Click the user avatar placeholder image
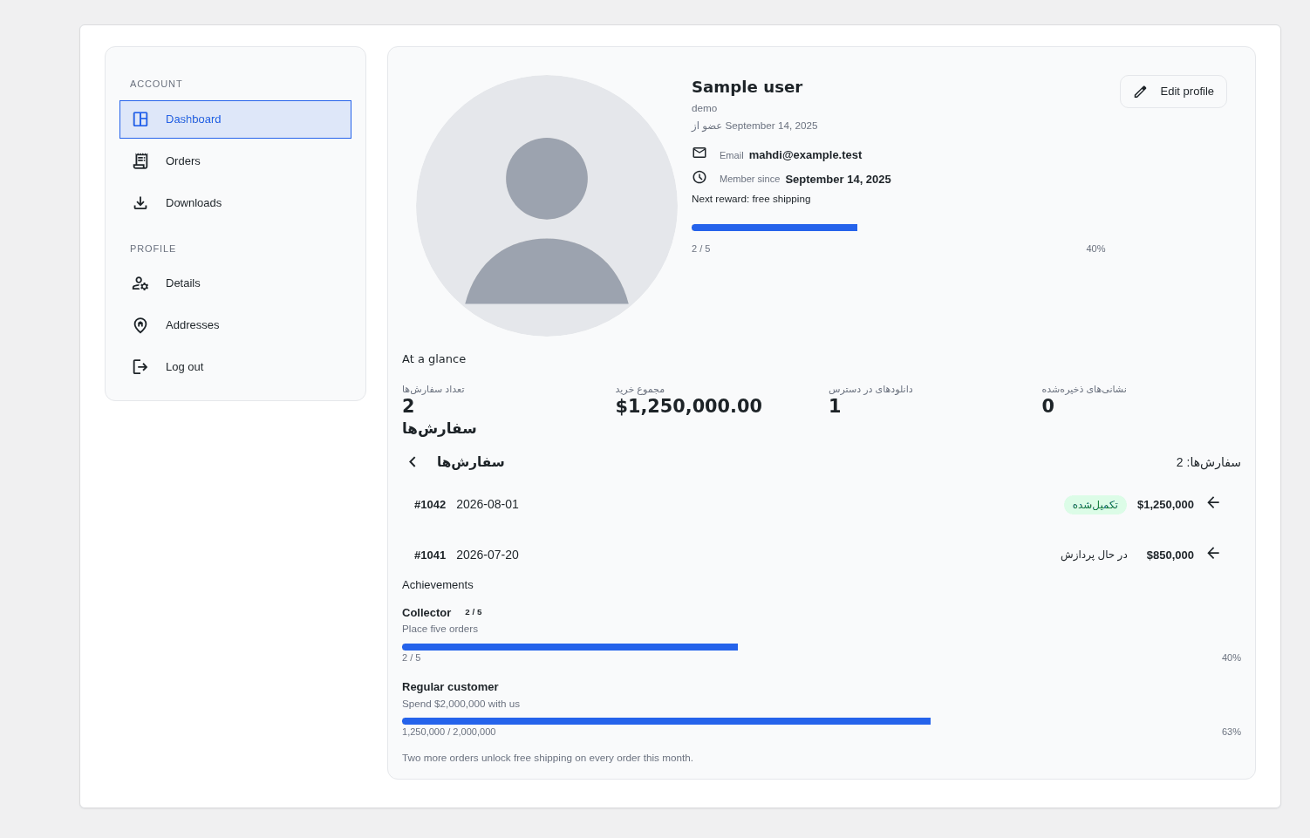 (547, 206)
